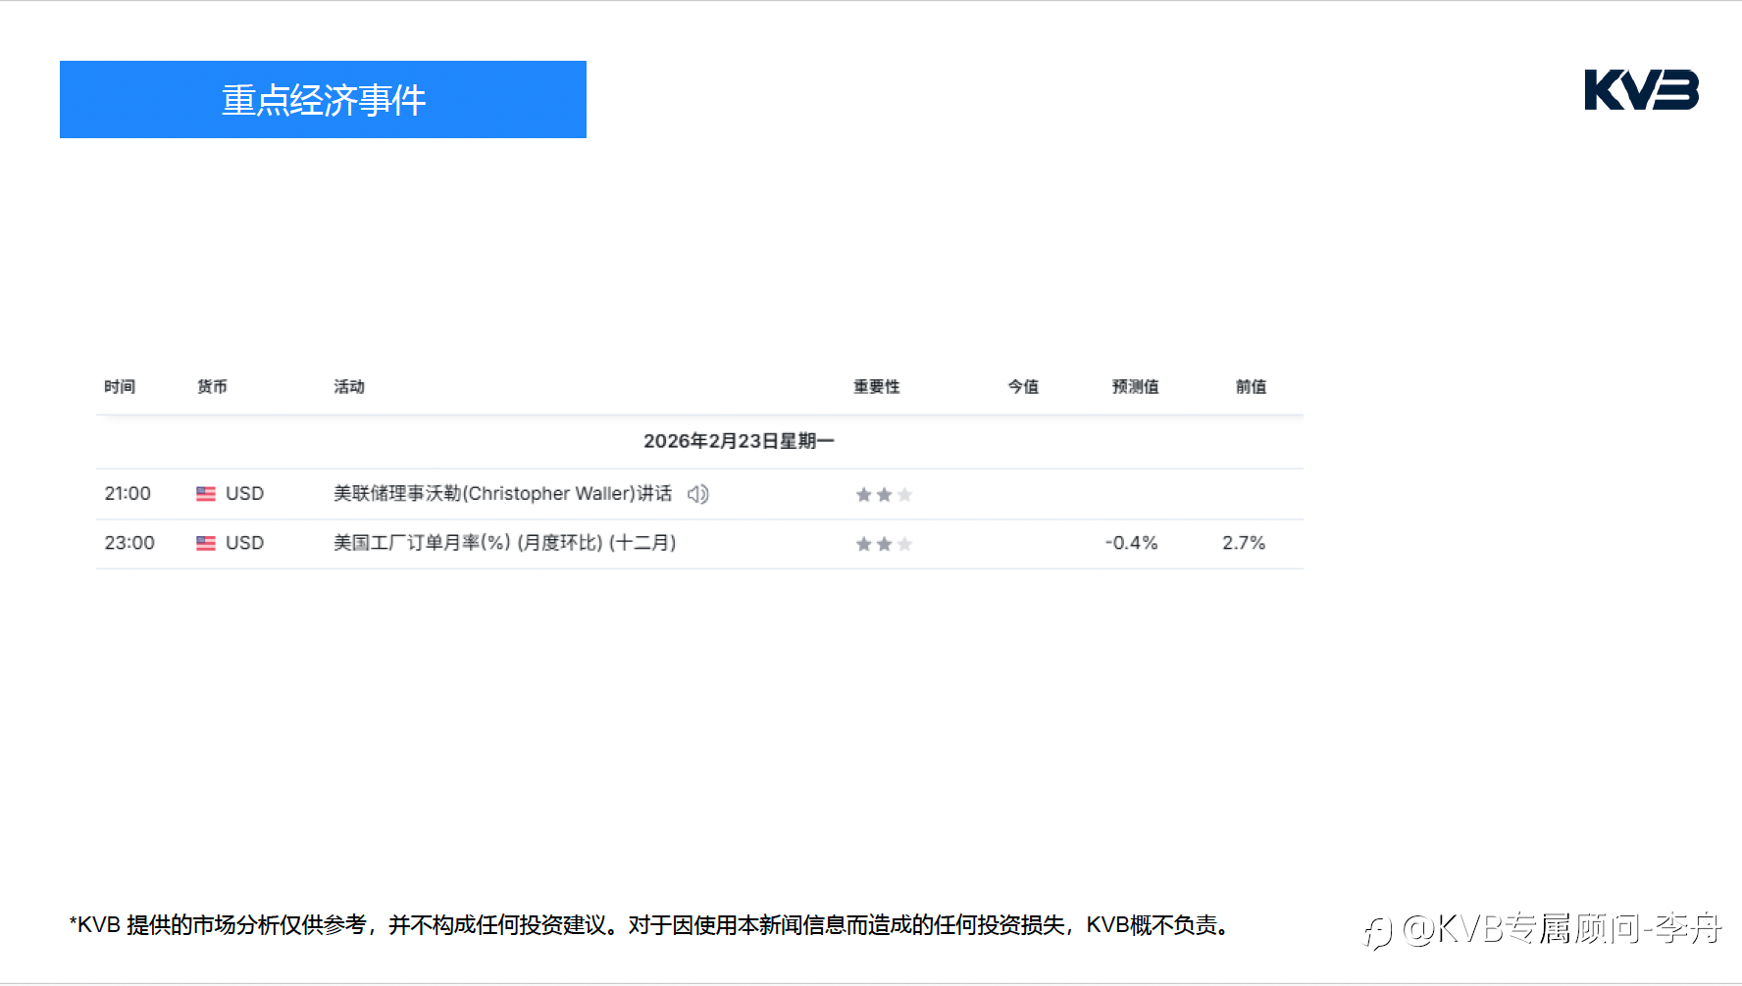Click USD in the 21:00 row

click(x=244, y=494)
